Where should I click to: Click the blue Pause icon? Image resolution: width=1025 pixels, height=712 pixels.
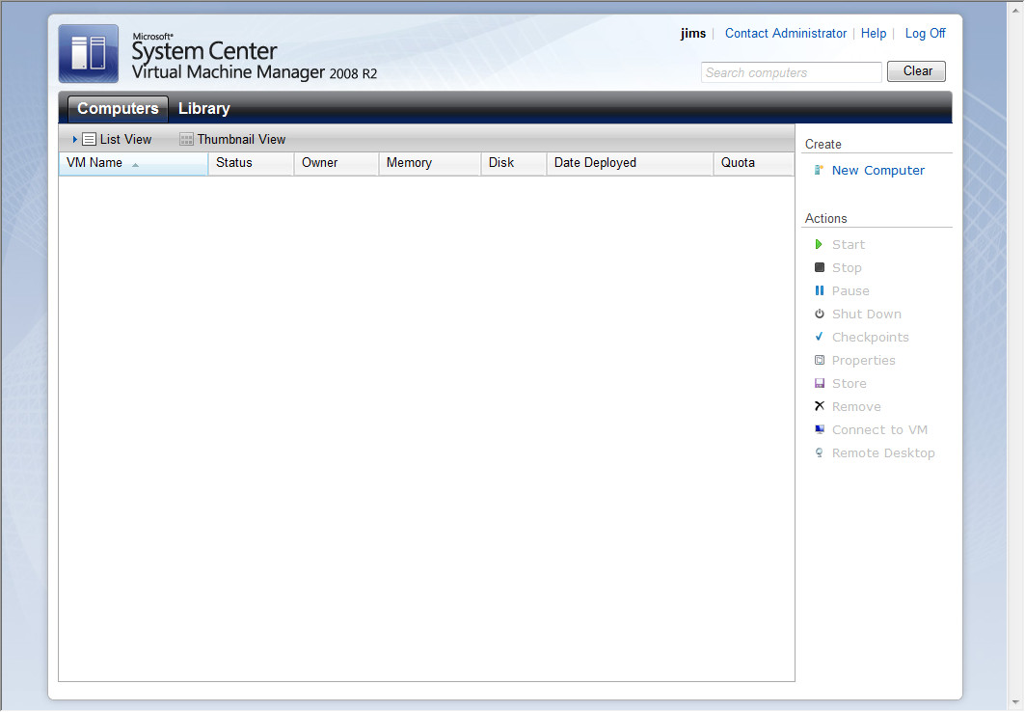tap(820, 291)
